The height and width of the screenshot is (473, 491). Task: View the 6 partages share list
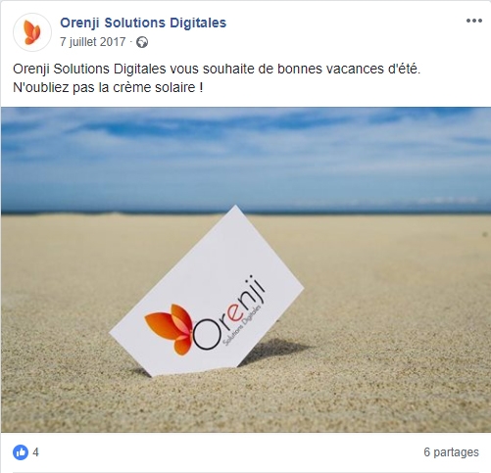coord(451,452)
